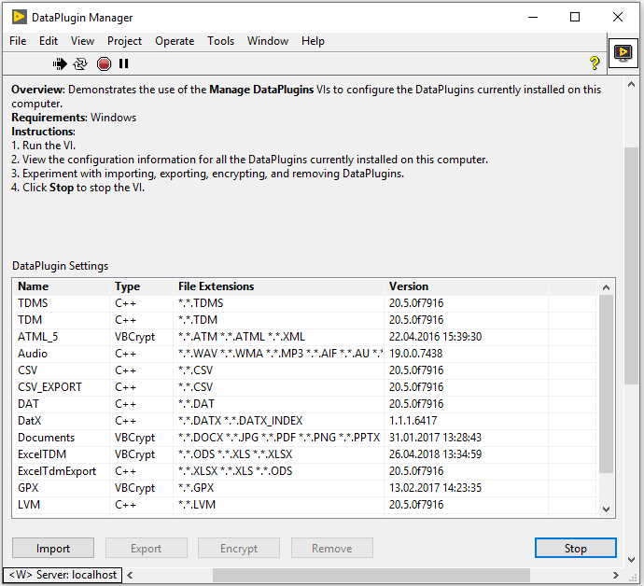Click the Stop button
644x586 pixels.
pyautogui.click(x=576, y=549)
